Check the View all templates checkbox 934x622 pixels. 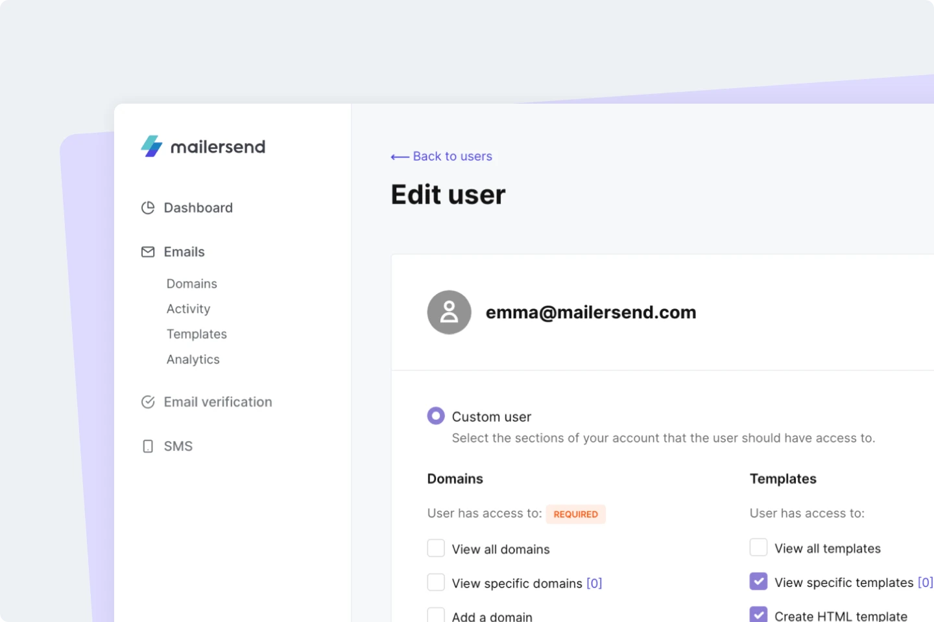(x=759, y=547)
